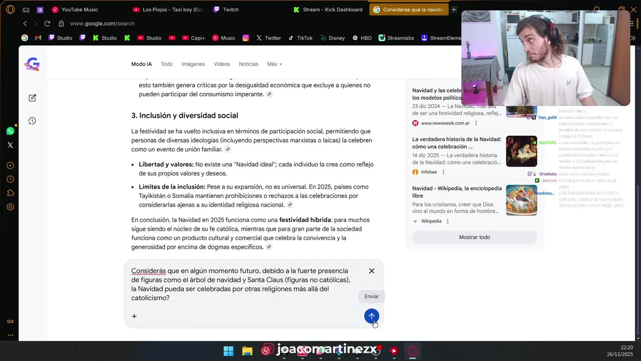
Task: Open the sidebar history clock icon
Action: (11, 179)
